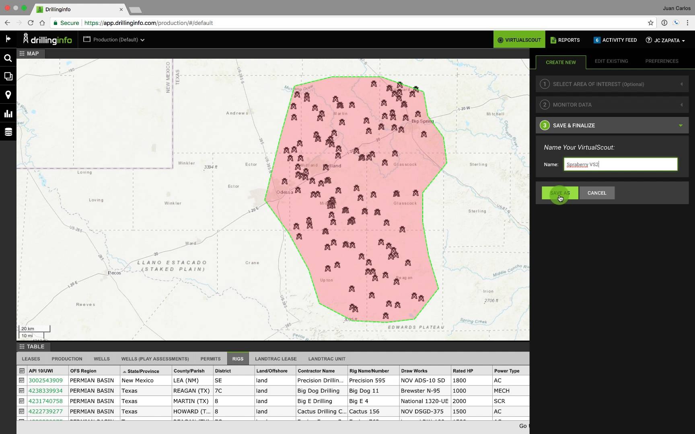This screenshot has height=434, width=695.
Task: Switch to the EDIT EXISTING tab
Action: tap(611, 61)
